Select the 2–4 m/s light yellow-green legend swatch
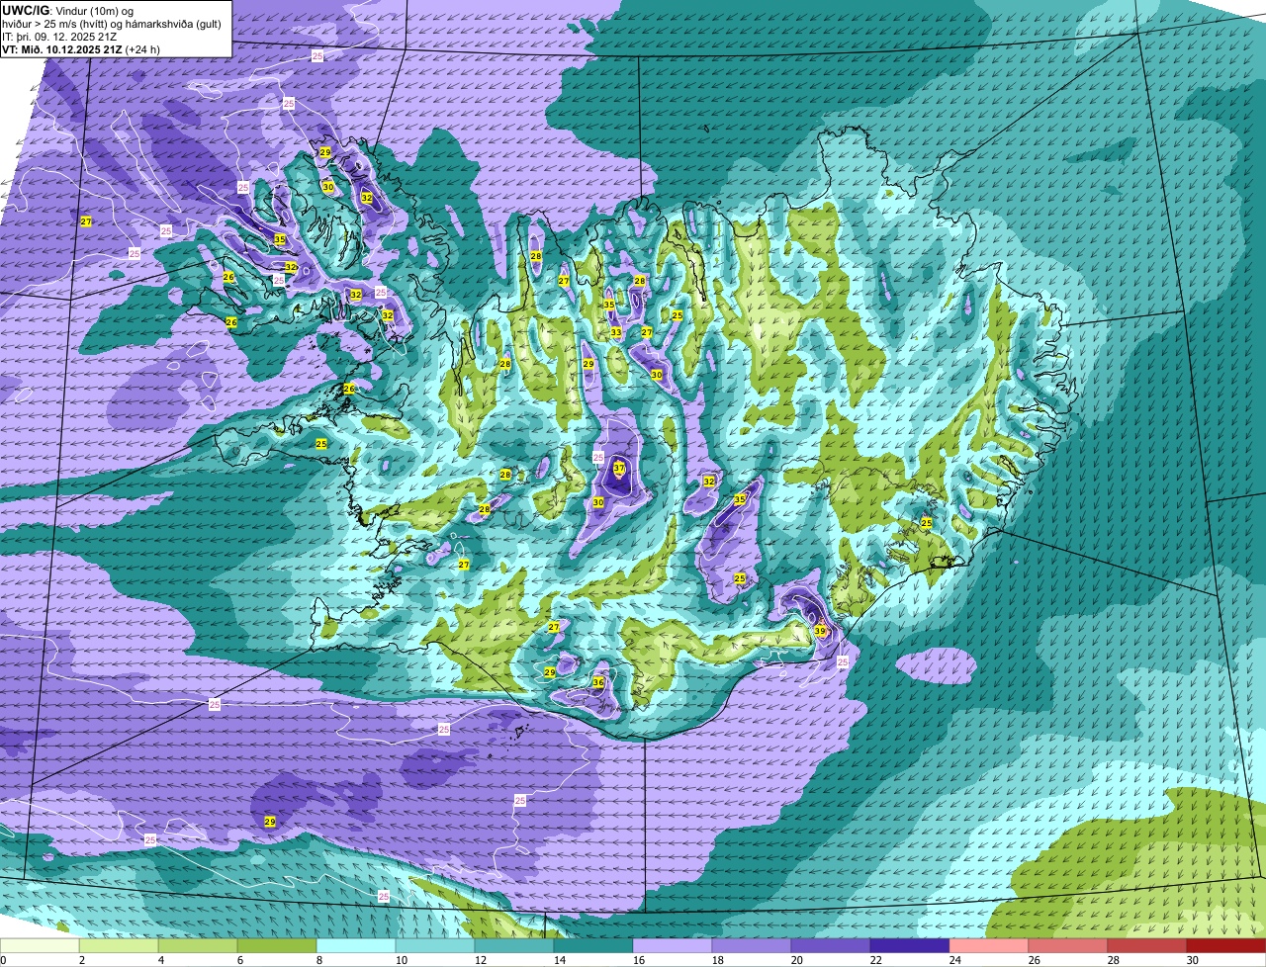This screenshot has height=967, width=1266. tap(119, 945)
